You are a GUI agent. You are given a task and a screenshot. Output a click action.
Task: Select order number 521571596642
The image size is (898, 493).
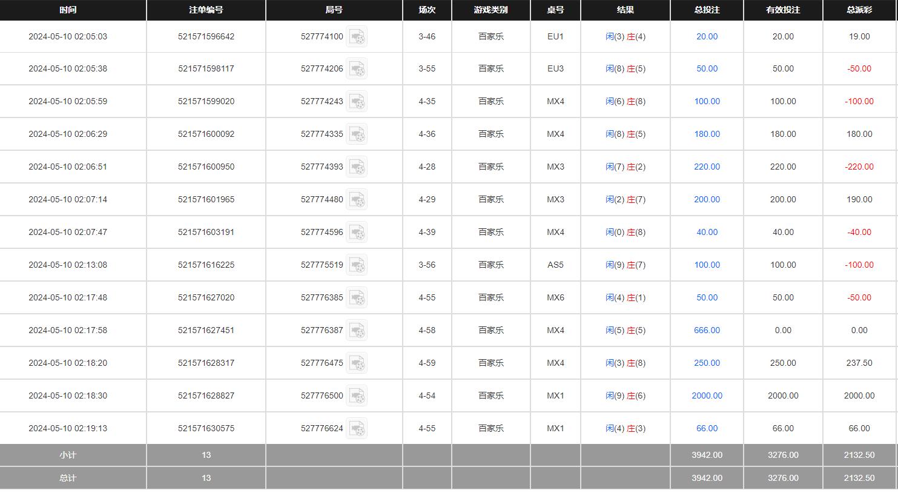point(206,36)
